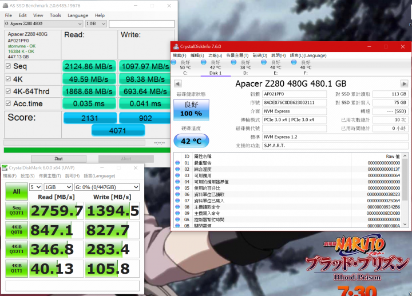Click the 42 °C temperature button
This screenshot has height=296, width=412.
pos(191,141)
